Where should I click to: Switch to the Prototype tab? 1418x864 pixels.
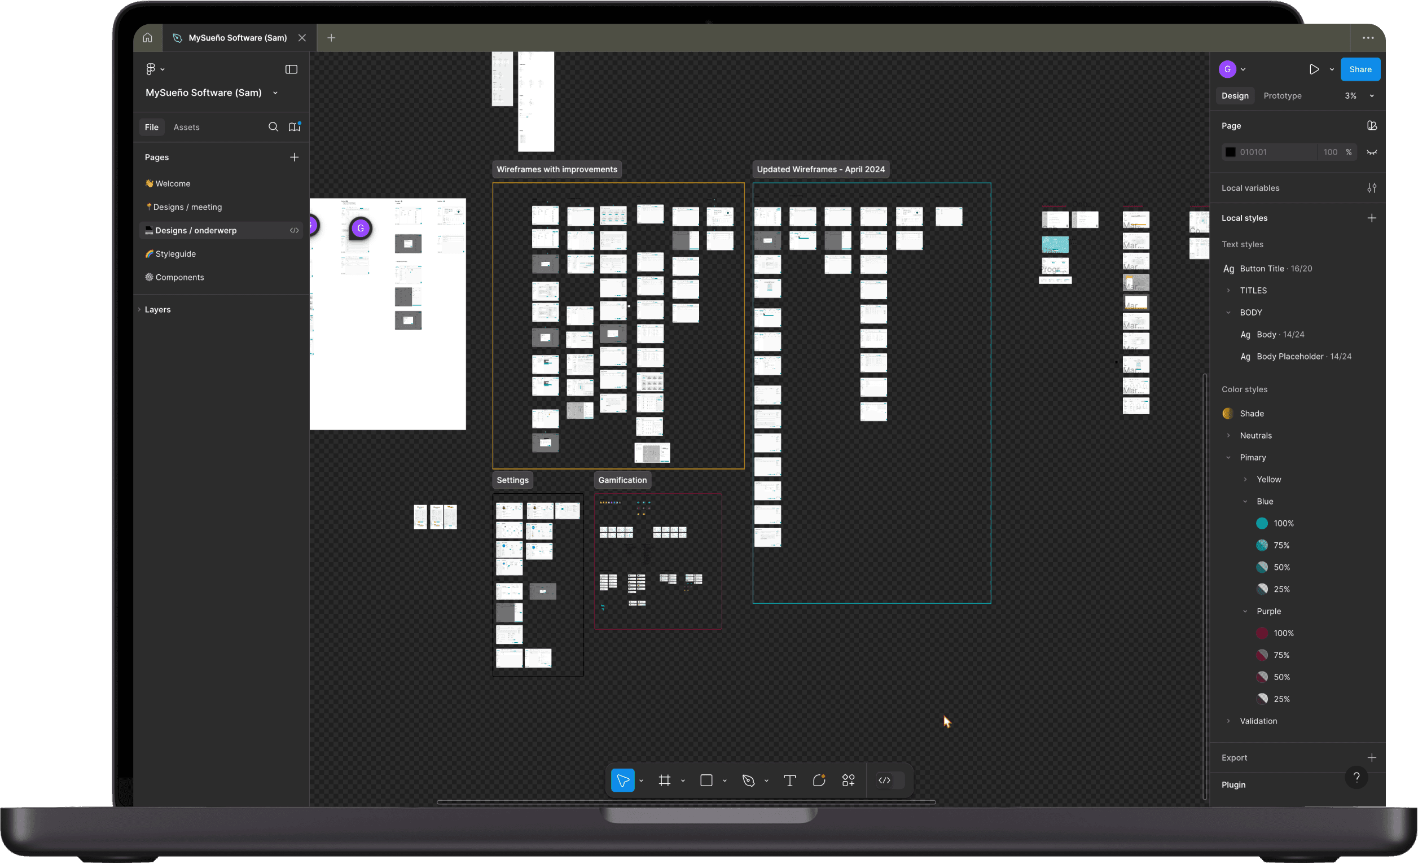[1282, 95]
